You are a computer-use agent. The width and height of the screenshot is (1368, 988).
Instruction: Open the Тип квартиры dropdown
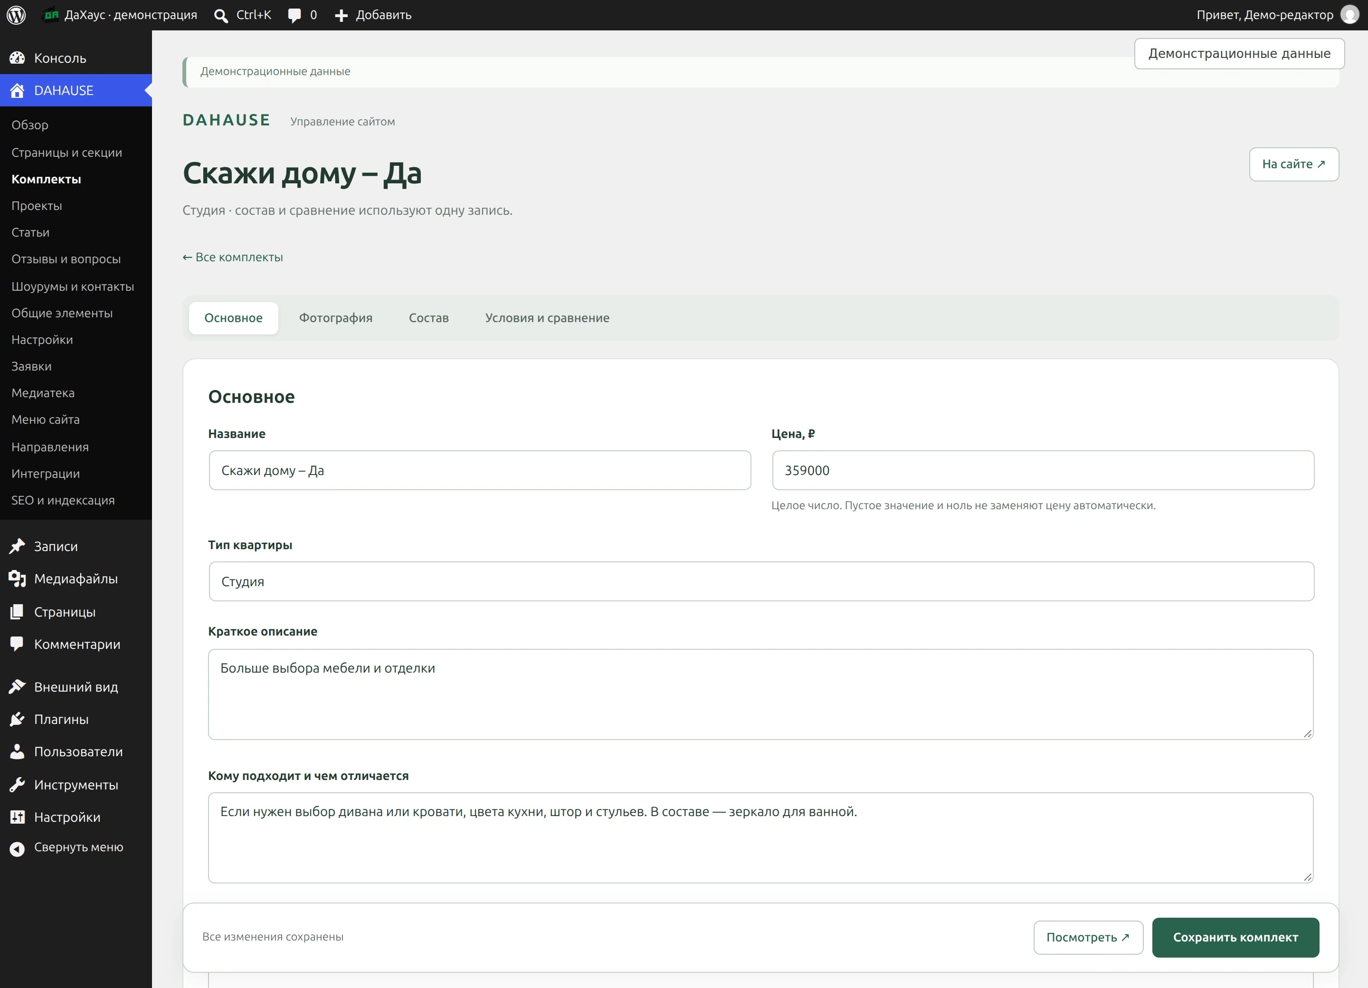(x=761, y=581)
